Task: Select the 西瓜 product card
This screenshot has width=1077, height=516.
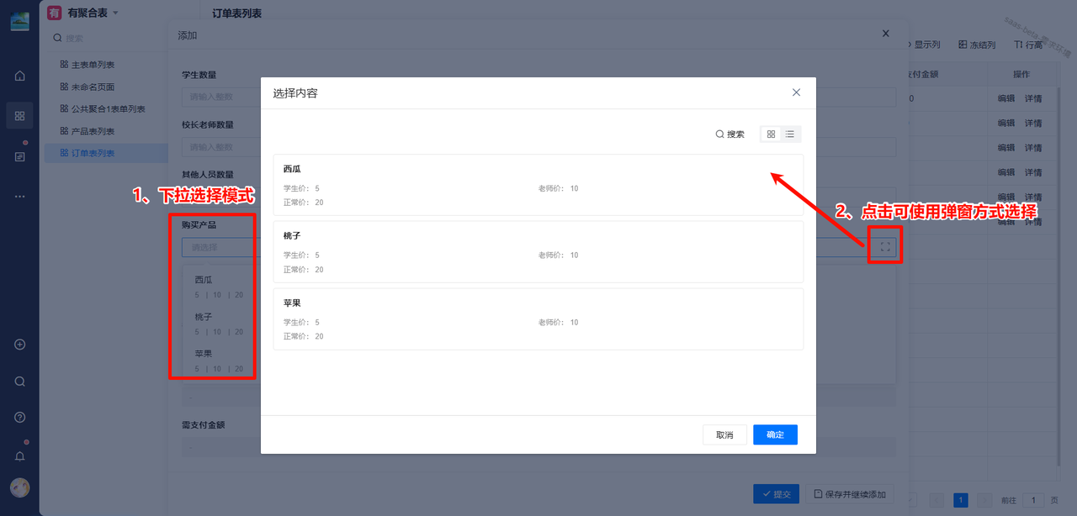Action: pyautogui.click(x=538, y=185)
